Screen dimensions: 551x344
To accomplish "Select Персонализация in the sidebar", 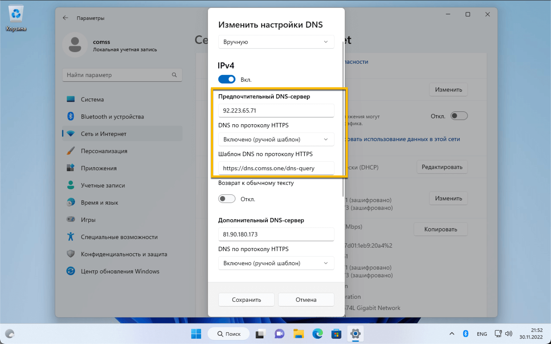I will (122, 151).
